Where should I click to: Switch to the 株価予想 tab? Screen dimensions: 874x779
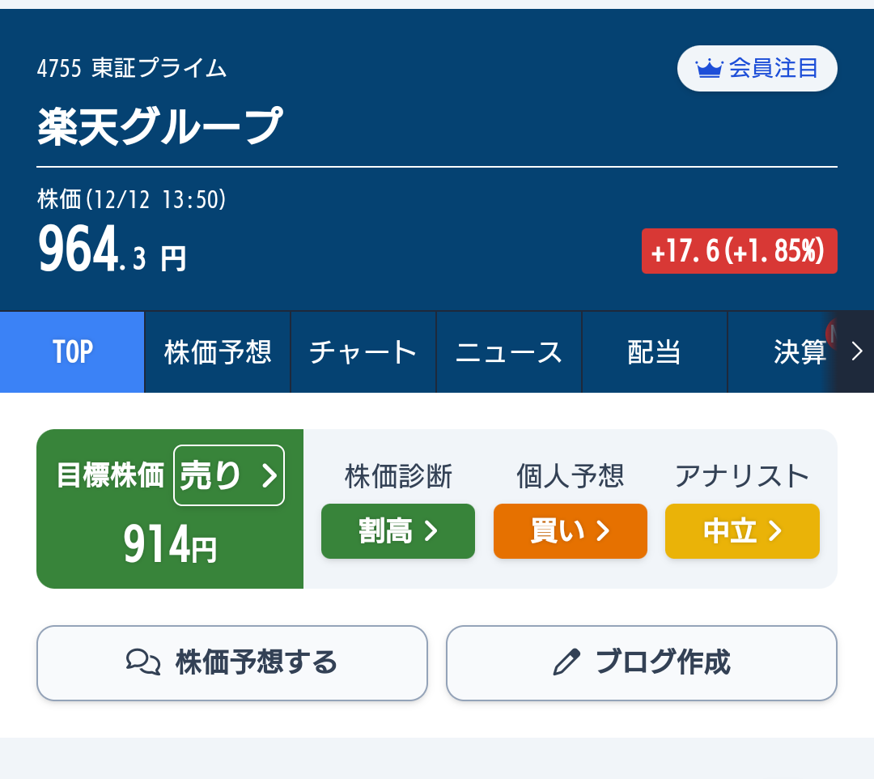tap(217, 351)
